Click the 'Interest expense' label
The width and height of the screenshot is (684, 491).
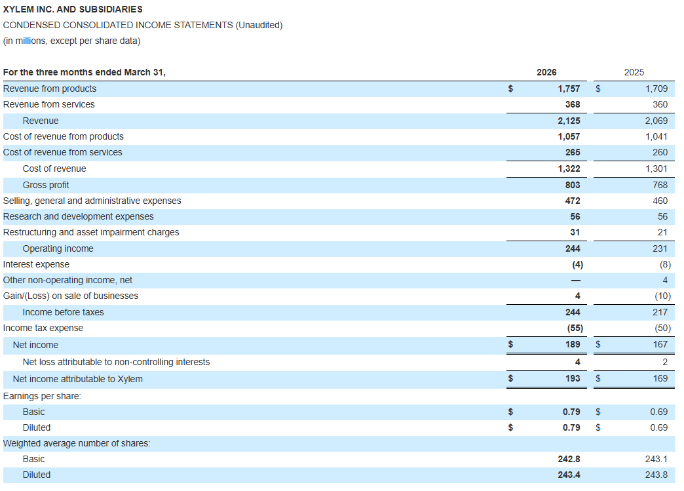36,264
